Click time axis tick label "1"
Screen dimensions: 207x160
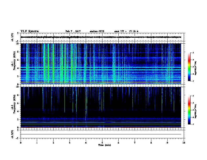point(37,143)
